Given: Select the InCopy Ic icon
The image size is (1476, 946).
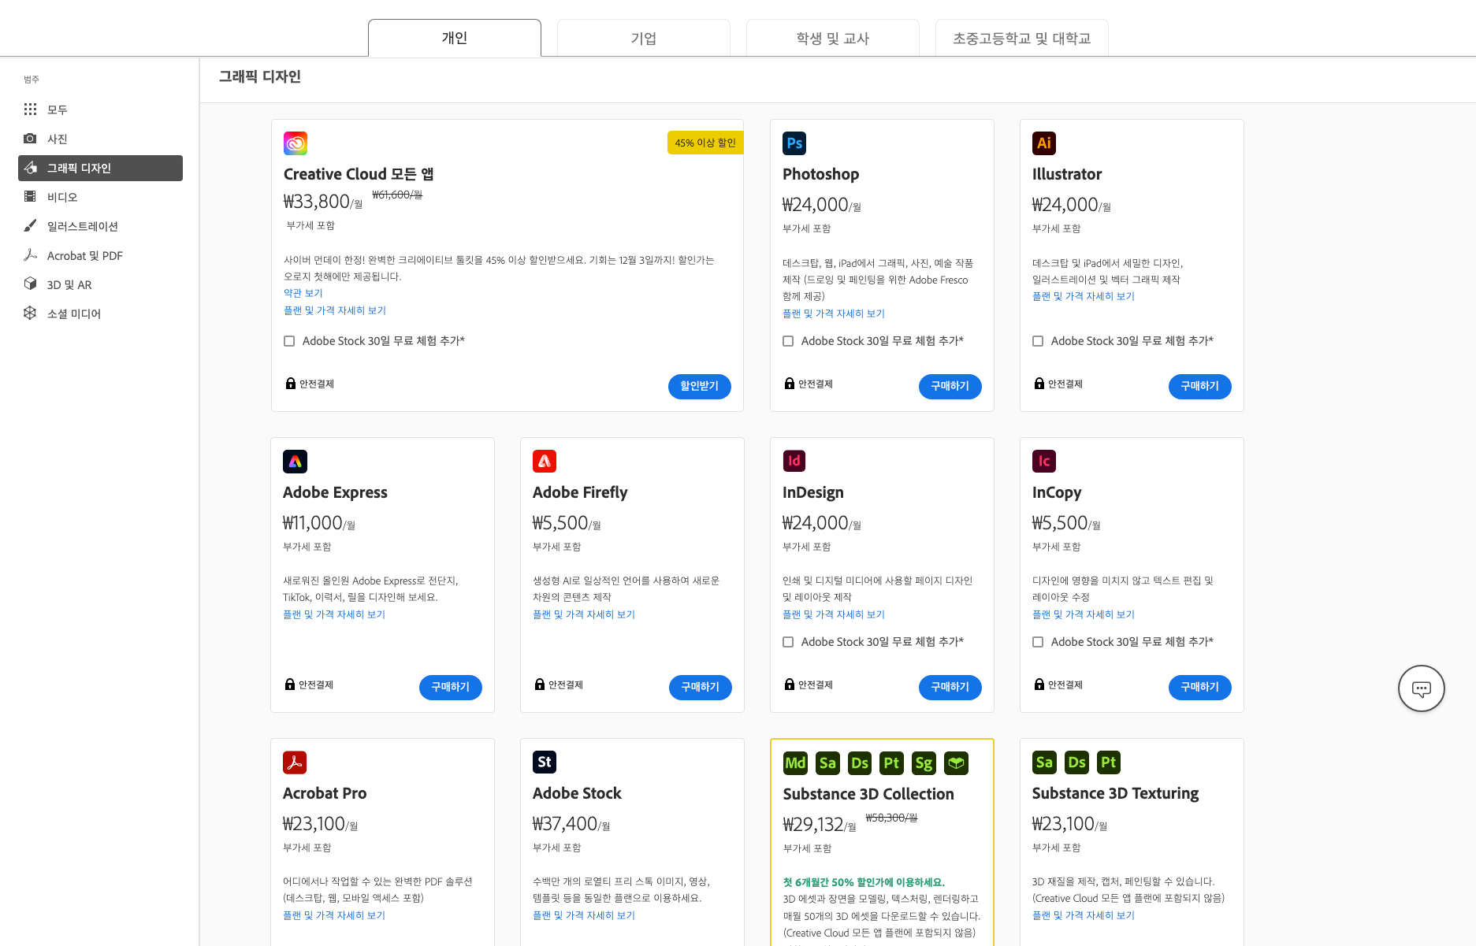Looking at the screenshot, I should tap(1043, 461).
